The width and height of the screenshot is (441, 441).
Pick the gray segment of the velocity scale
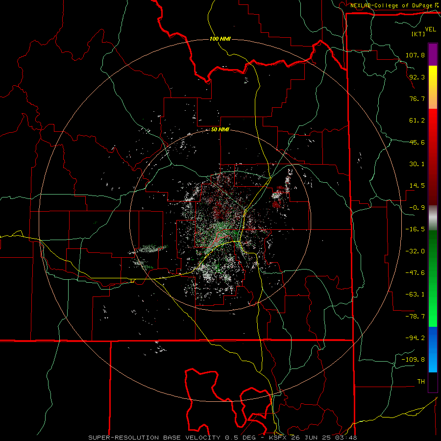coord(433,218)
